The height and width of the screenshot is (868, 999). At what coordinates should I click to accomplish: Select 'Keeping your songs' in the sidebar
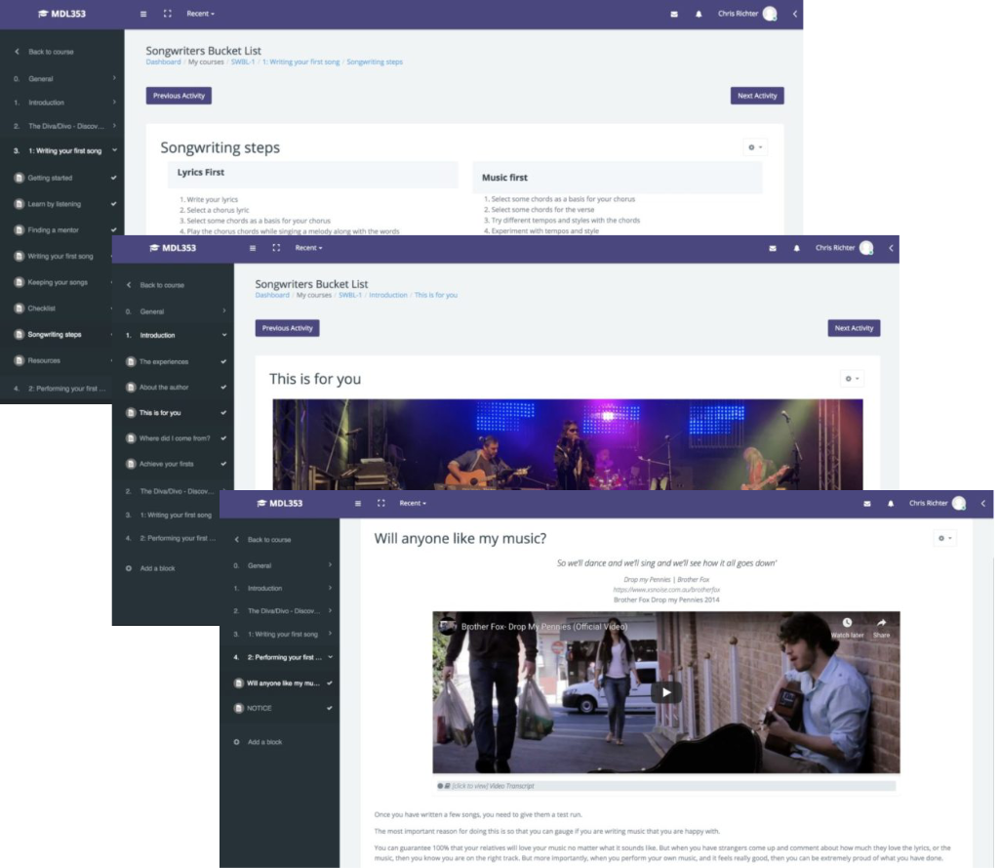(x=58, y=282)
